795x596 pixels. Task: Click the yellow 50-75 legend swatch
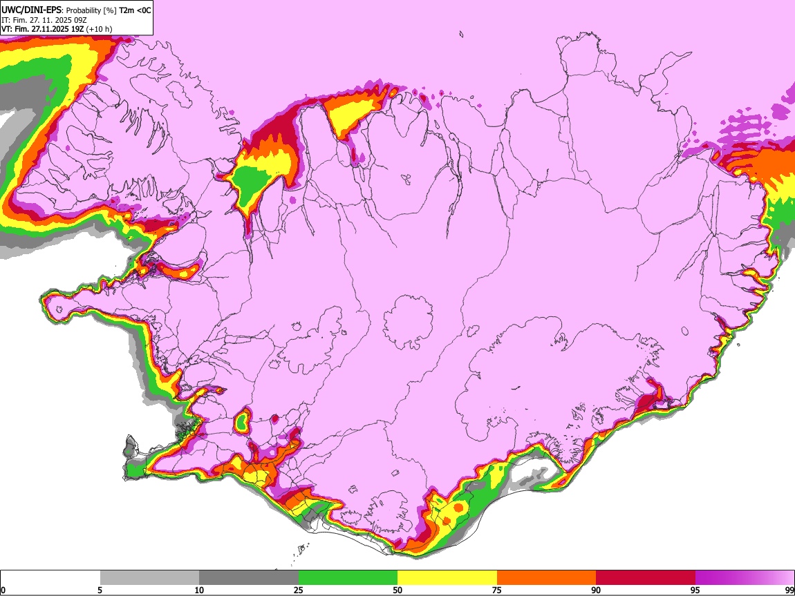pyautogui.click(x=447, y=578)
